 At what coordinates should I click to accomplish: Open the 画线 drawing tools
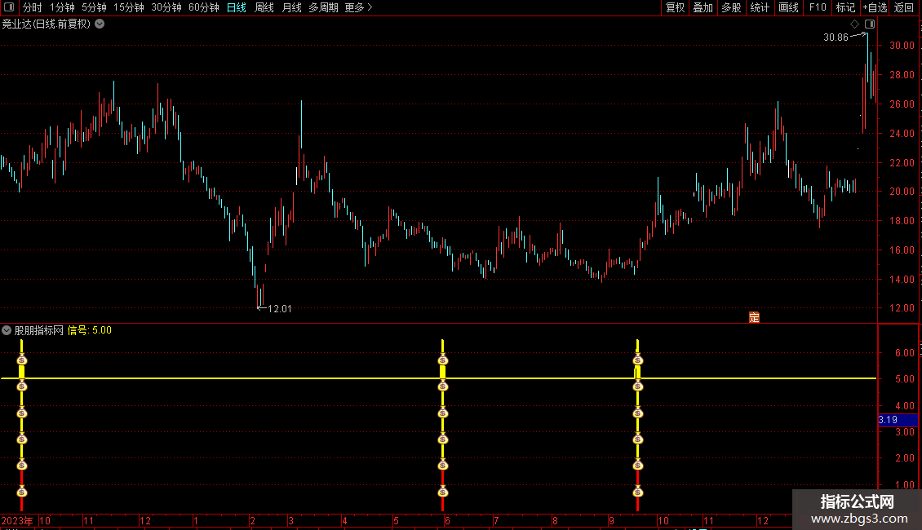tap(788, 7)
